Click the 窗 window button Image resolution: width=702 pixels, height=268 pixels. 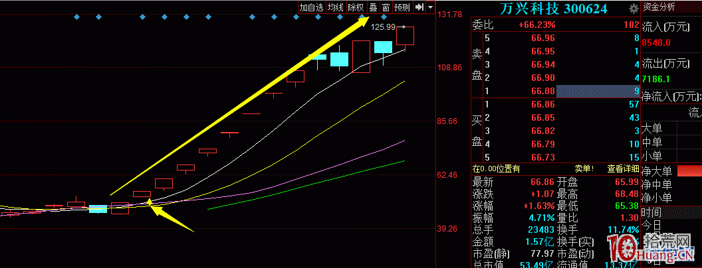386,7
